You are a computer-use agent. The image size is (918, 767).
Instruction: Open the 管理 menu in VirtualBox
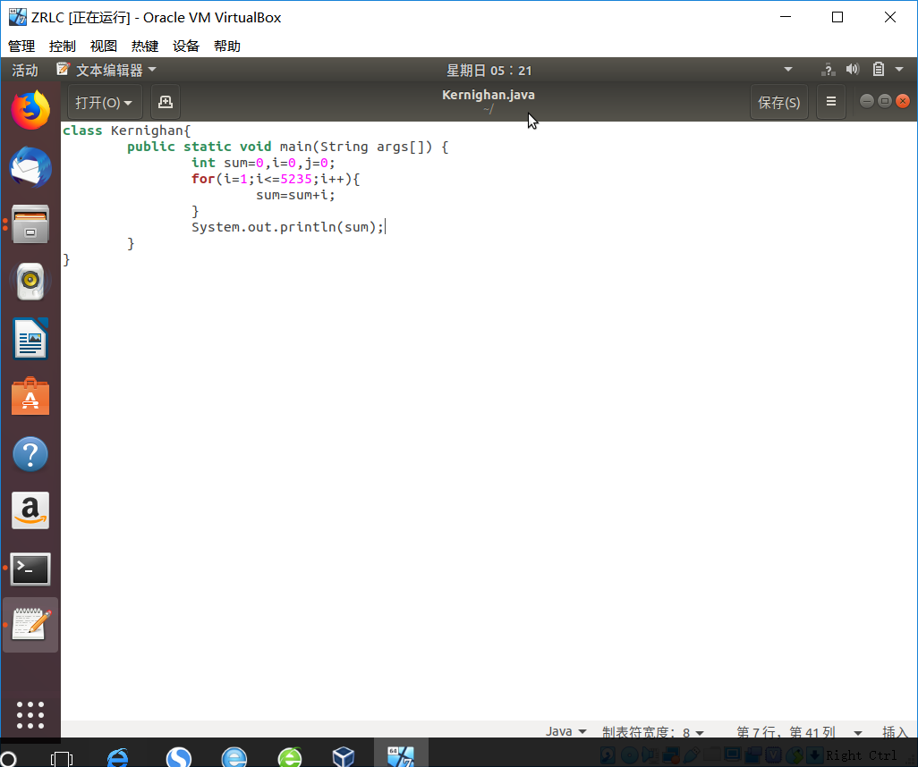click(21, 46)
